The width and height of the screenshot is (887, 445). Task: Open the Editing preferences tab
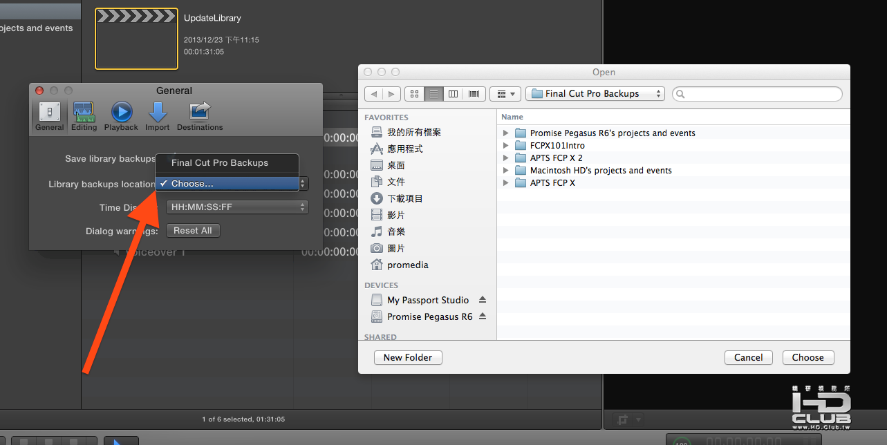(84, 116)
